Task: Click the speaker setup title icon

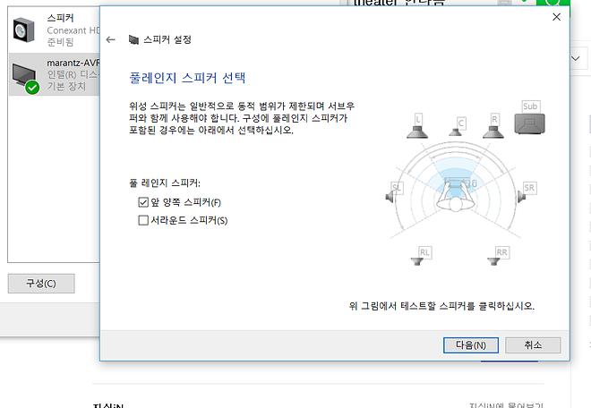Action: pyautogui.click(x=133, y=39)
